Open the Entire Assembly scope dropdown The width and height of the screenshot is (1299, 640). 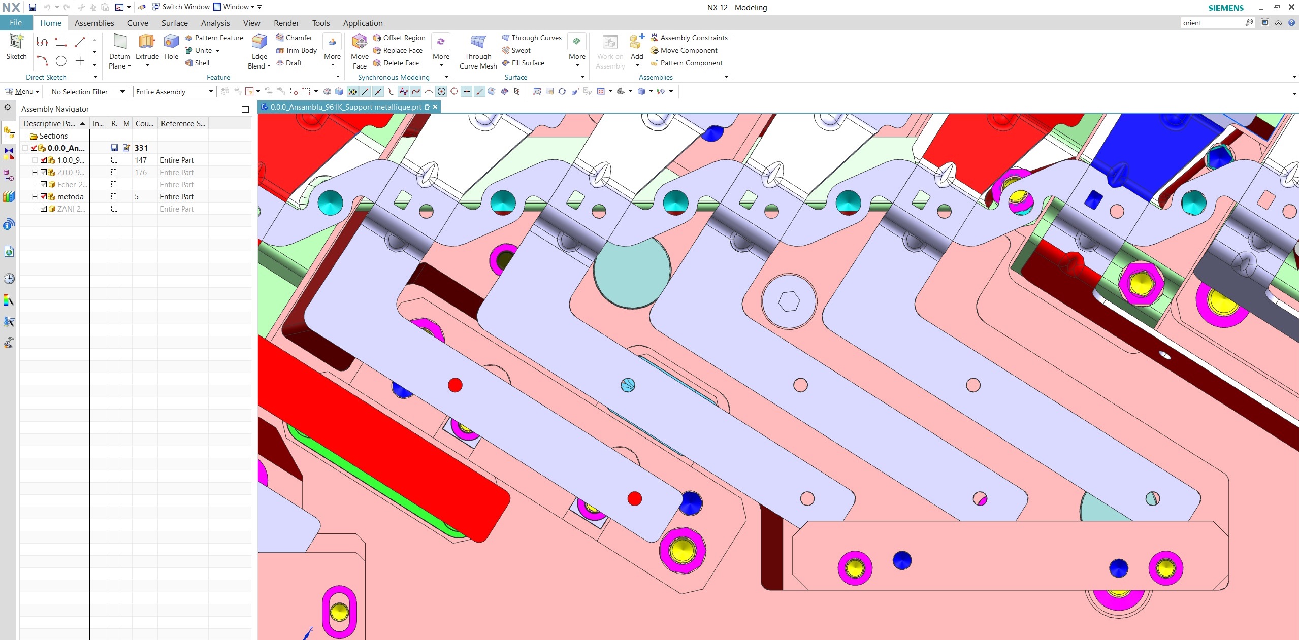pos(174,92)
